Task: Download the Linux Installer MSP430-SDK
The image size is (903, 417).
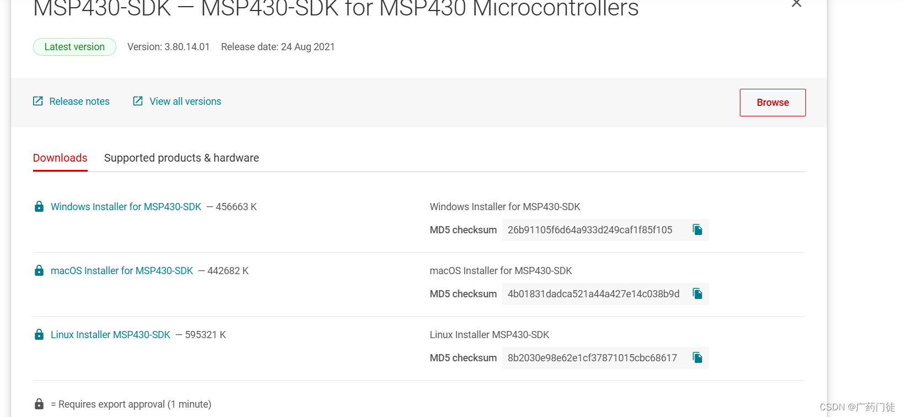Action: 110,334
